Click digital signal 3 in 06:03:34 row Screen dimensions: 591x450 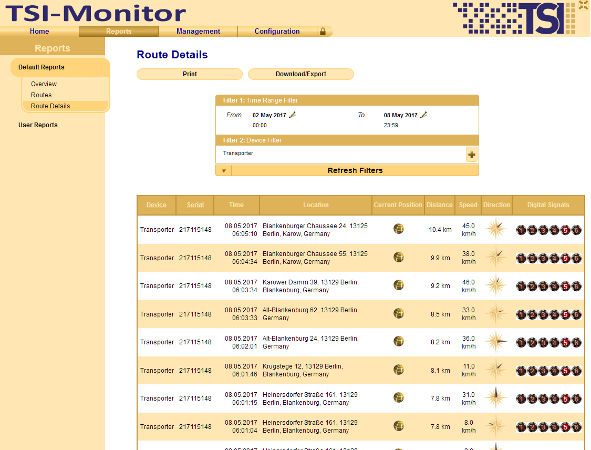(x=543, y=287)
